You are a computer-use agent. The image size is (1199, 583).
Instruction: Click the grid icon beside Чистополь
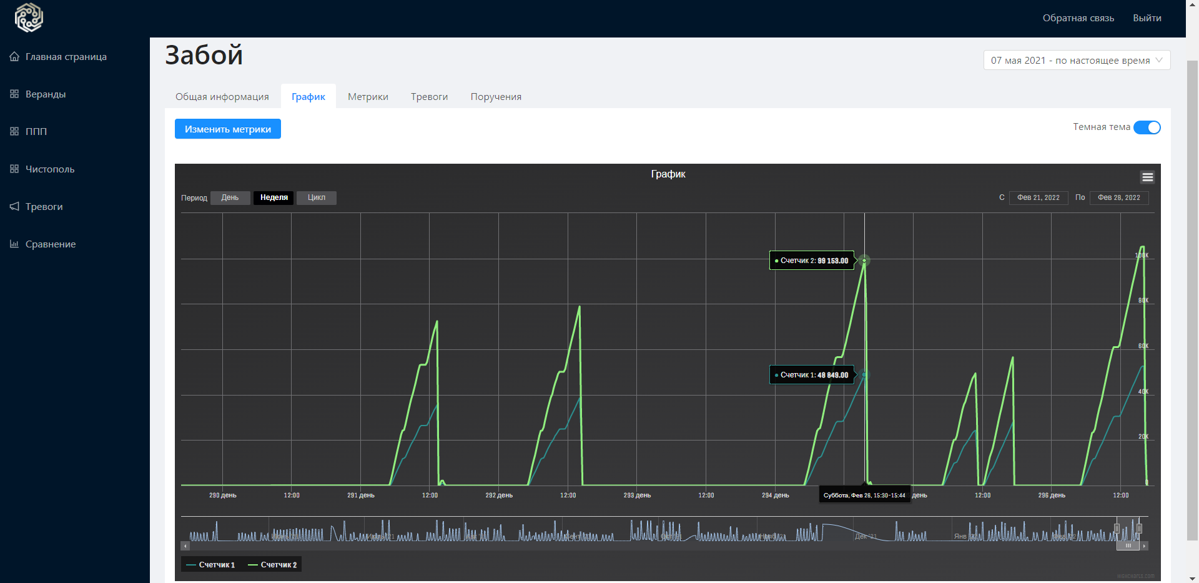14,169
